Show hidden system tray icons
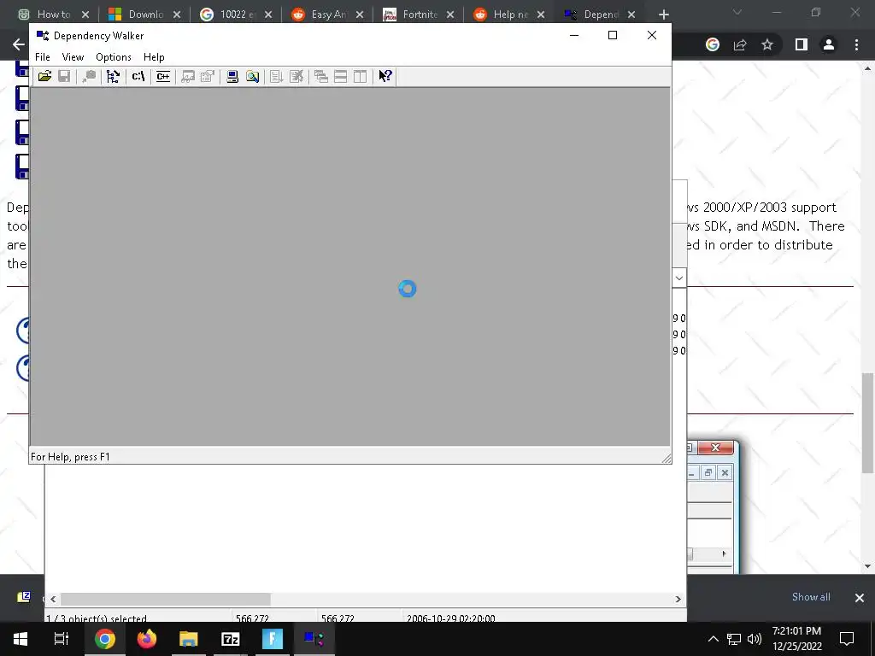The width and height of the screenshot is (875, 656). (x=714, y=639)
